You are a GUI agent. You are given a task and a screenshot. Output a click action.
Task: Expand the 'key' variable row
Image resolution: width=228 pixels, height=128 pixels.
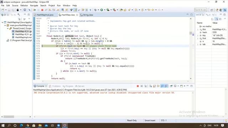(x=198, y=36)
